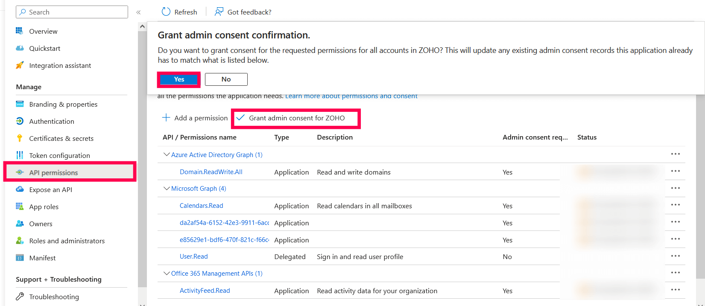
Task: Collapse the sidebar with double chevron
Action: click(x=138, y=12)
